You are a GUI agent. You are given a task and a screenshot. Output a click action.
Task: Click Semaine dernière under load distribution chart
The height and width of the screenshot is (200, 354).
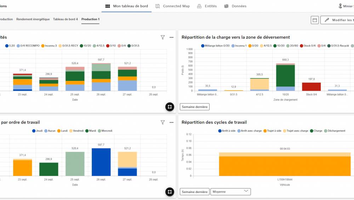tap(194, 107)
